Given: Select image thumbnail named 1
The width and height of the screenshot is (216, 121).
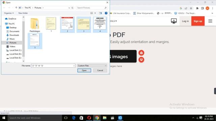Looking at the screenshot, I should click(51, 25).
